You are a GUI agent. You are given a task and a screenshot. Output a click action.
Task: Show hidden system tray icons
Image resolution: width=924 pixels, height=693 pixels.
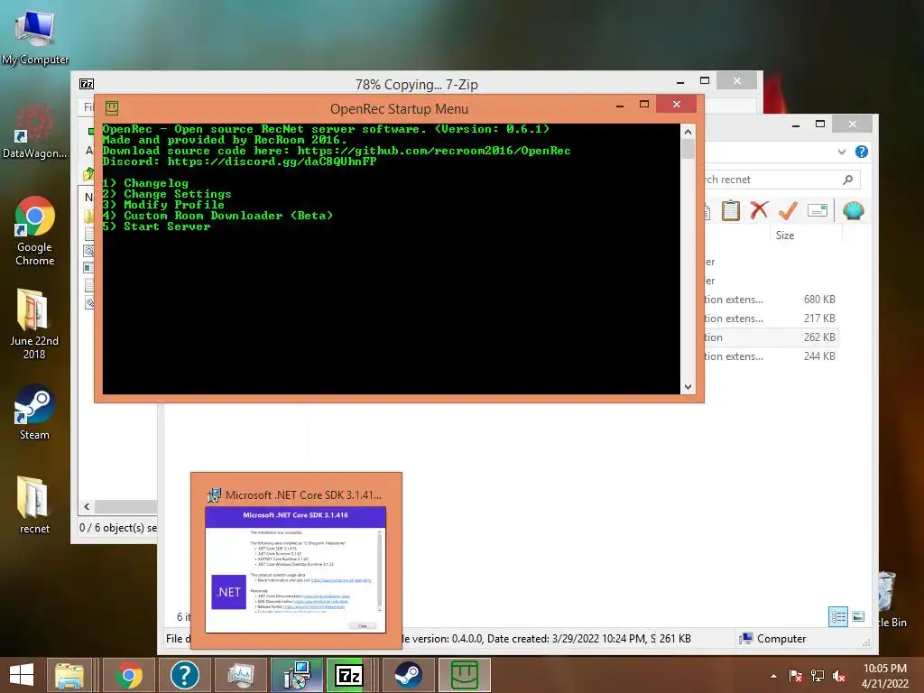tap(773, 676)
